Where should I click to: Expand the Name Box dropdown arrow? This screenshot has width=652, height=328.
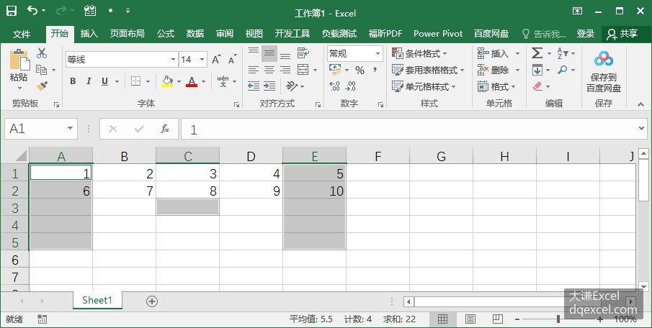(x=71, y=128)
